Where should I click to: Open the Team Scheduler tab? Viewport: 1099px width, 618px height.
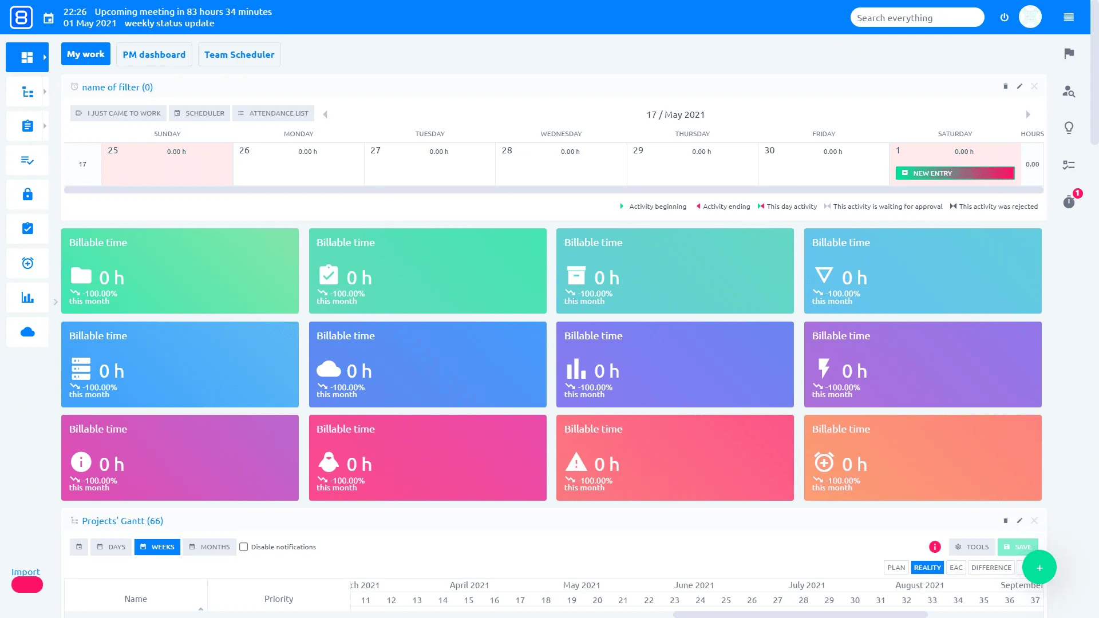click(x=239, y=54)
